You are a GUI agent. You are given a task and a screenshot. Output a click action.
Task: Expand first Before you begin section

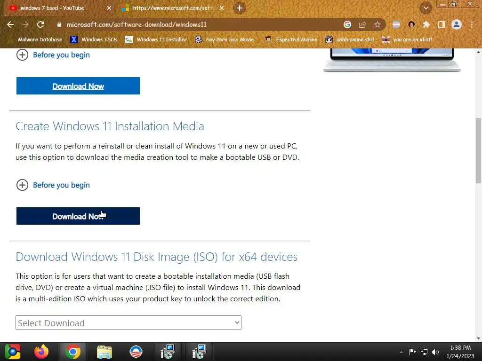click(53, 55)
